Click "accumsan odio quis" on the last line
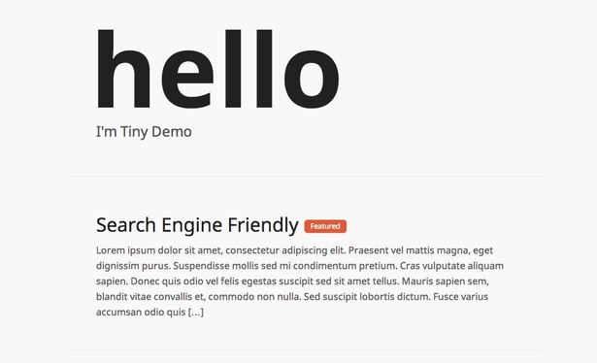The width and height of the screenshot is (597, 363). (141, 312)
